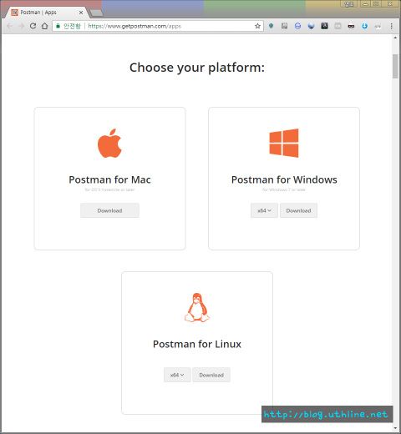
Task: Click the blue download arrow extension icon
Action: click(364, 26)
